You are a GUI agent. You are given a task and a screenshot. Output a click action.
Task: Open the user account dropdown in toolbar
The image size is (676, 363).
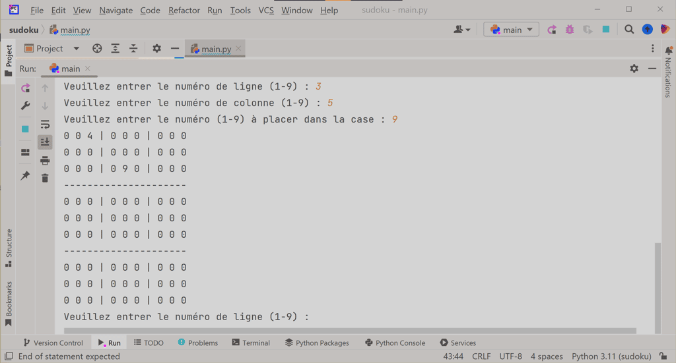[x=462, y=30]
